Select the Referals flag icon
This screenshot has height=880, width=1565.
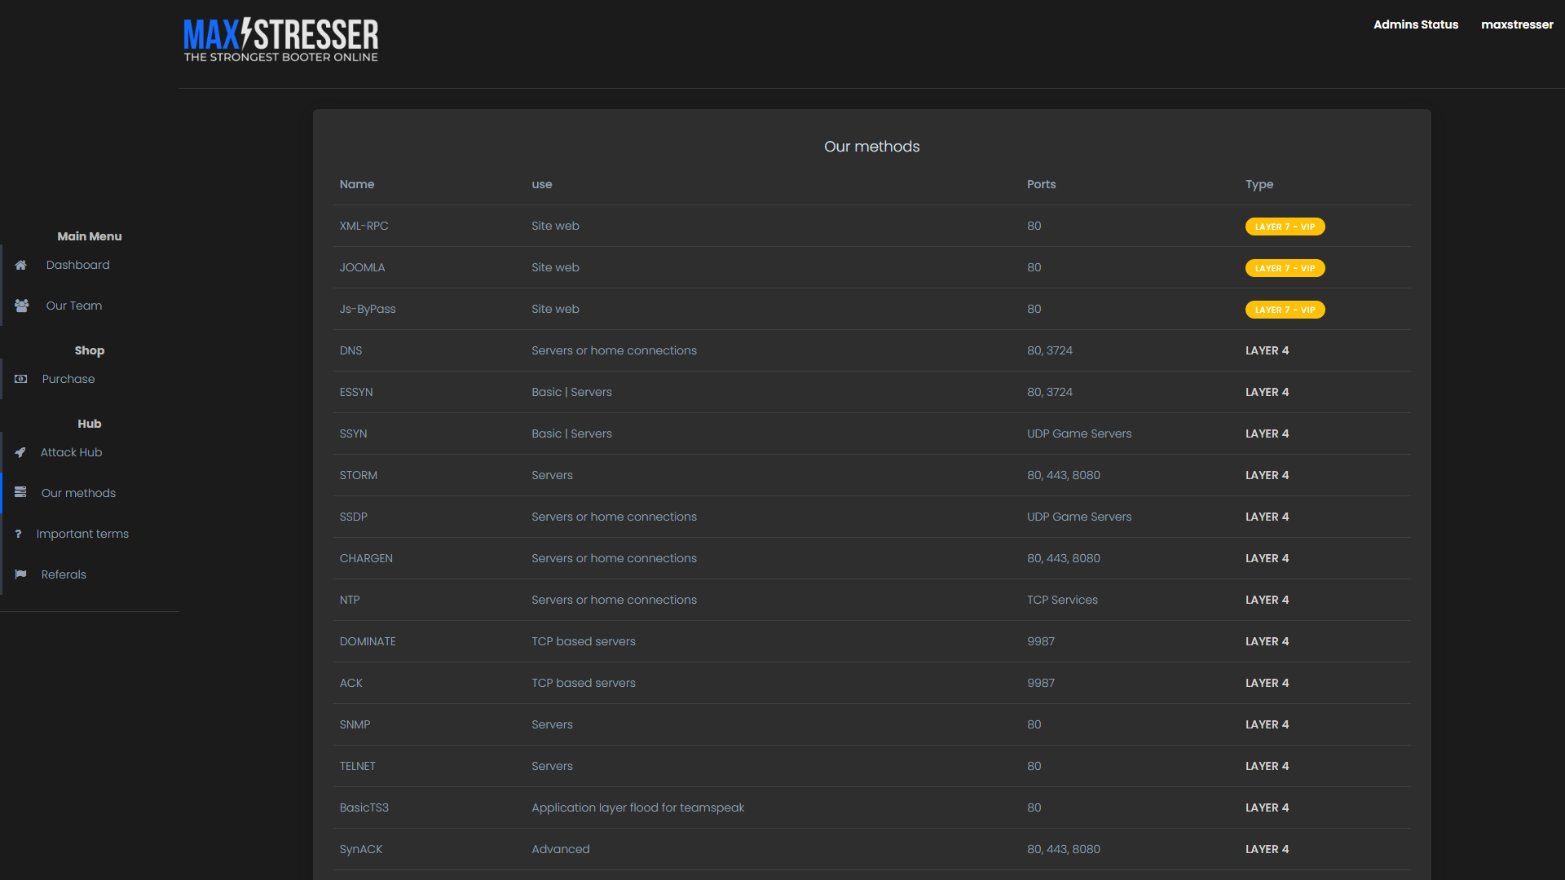(19, 574)
